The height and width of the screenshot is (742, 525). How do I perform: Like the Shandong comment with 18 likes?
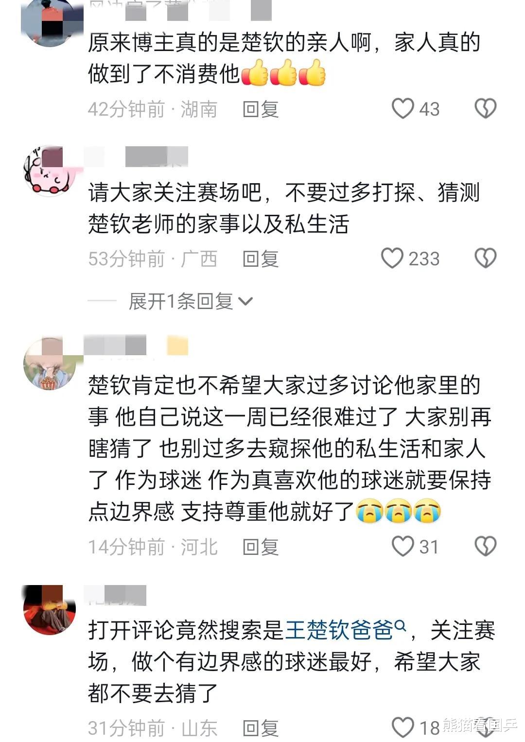(x=403, y=727)
